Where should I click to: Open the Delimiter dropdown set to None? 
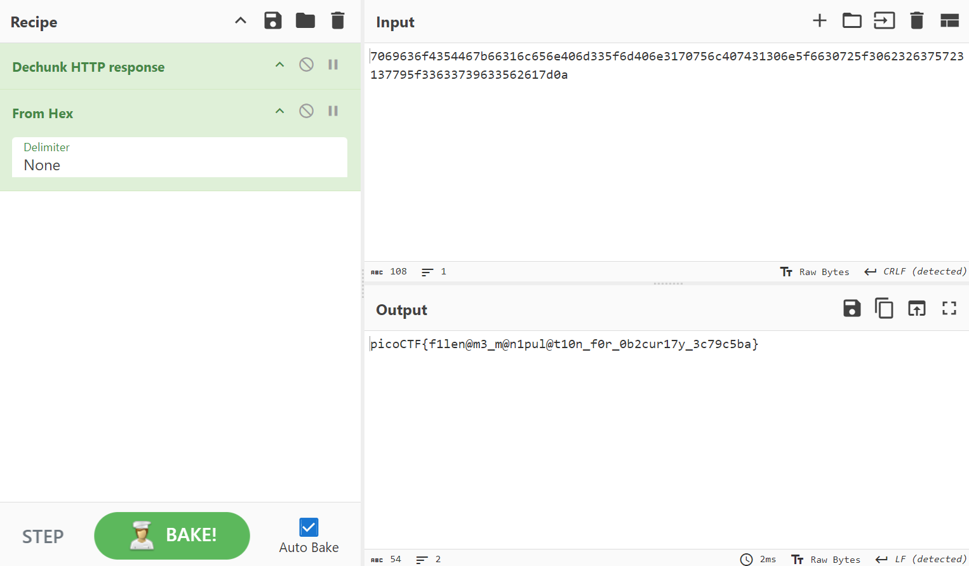pyautogui.click(x=179, y=158)
